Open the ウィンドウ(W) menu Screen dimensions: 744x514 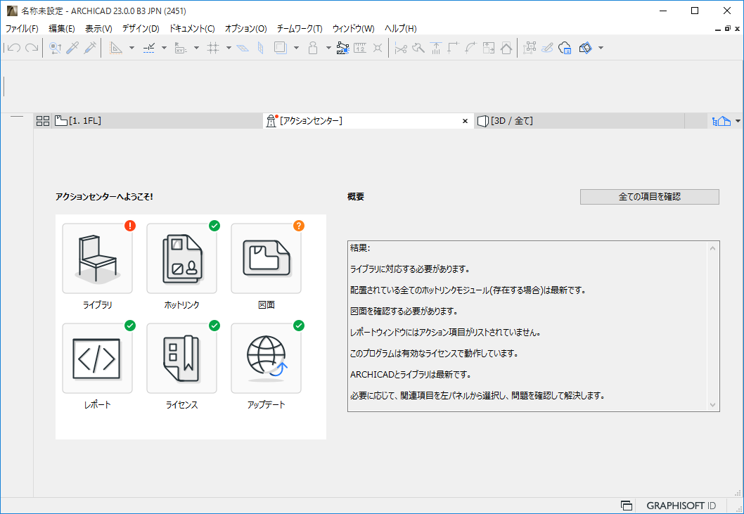point(354,28)
